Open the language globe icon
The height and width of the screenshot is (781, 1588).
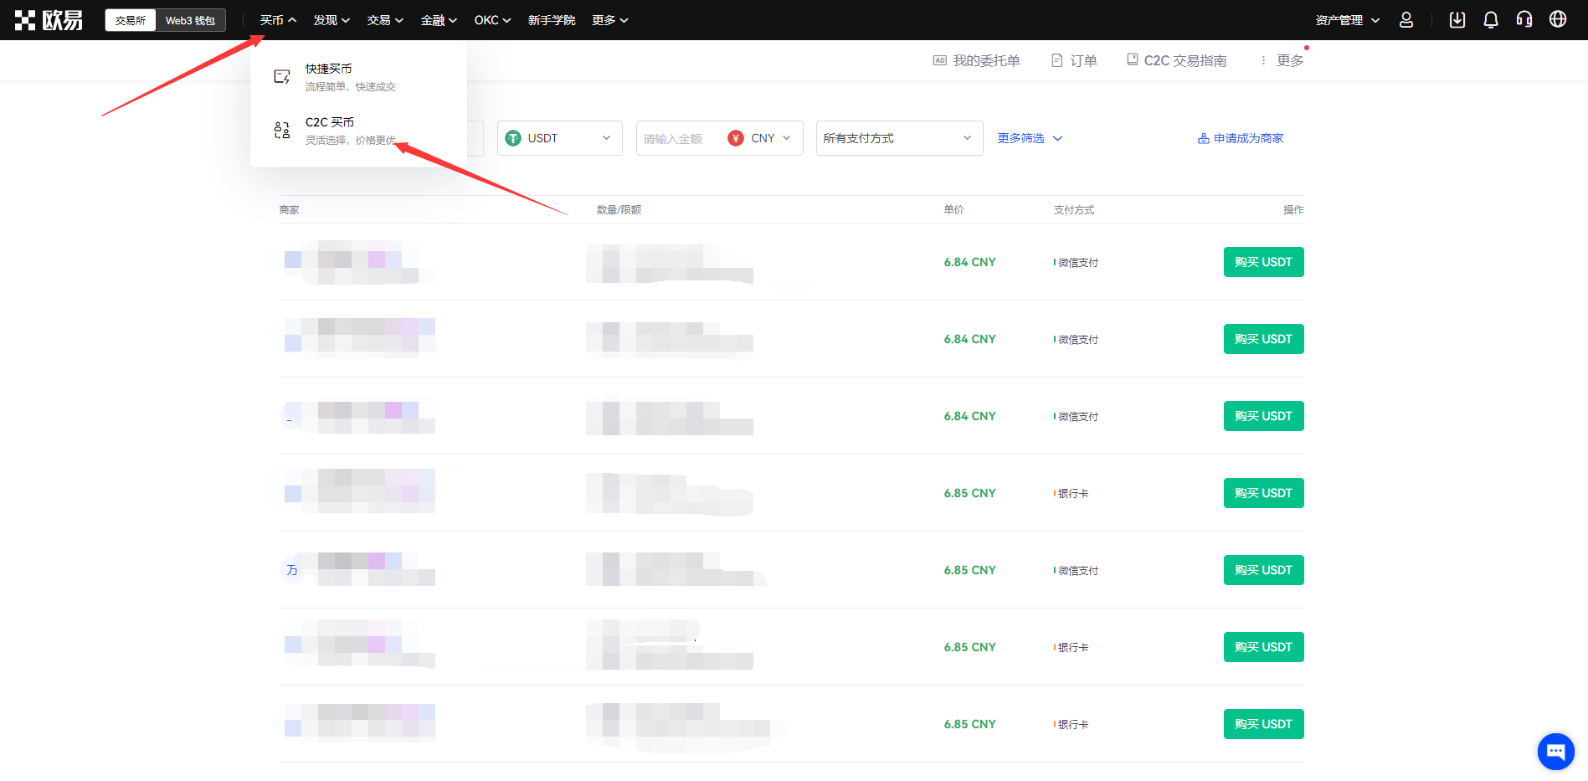click(x=1558, y=20)
